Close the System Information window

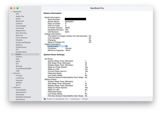[11, 8]
